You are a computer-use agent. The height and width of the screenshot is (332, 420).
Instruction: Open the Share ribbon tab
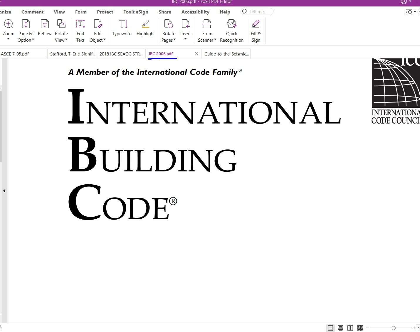[x=165, y=12]
